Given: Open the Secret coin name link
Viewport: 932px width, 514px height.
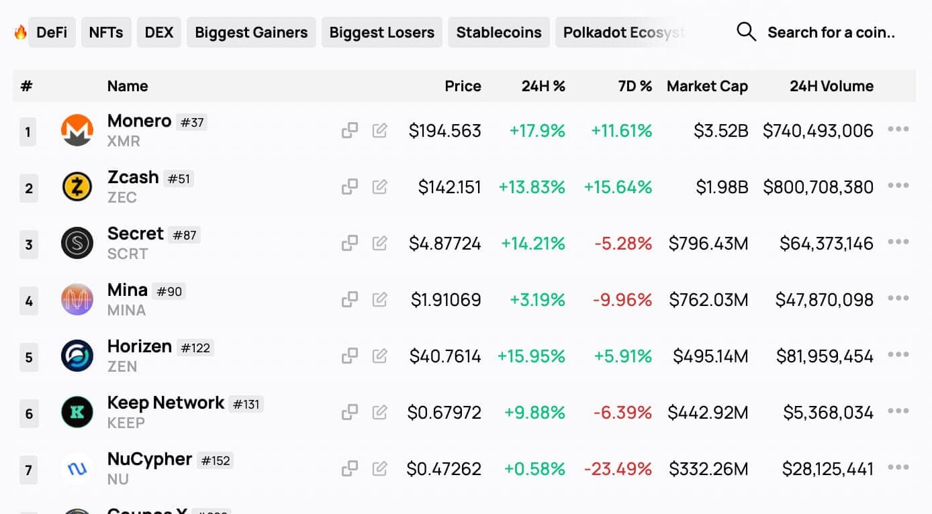Looking at the screenshot, I should 136,234.
